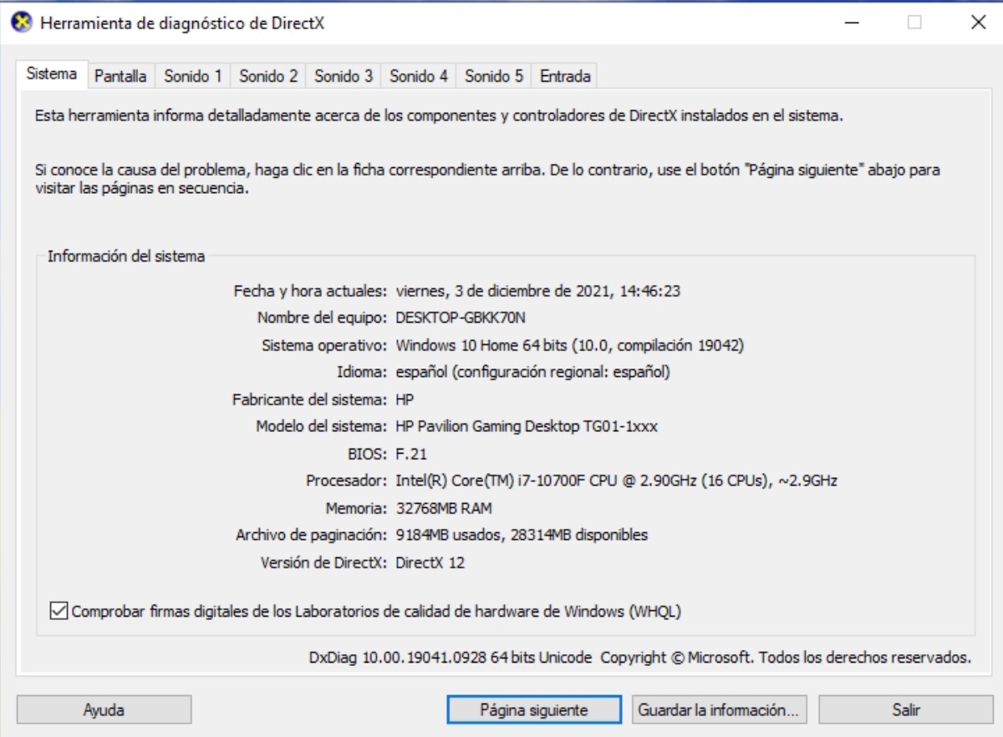Click the Versión de DirectX label
The image size is (1003, 737).
tap(324, 562)
